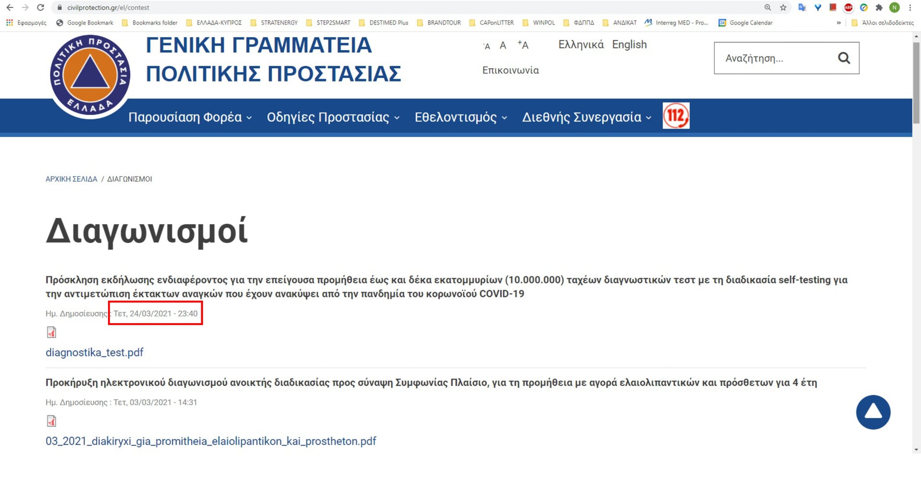Click the 112 emergency number icon
The image size is (921, 496).
coord(675,116)
